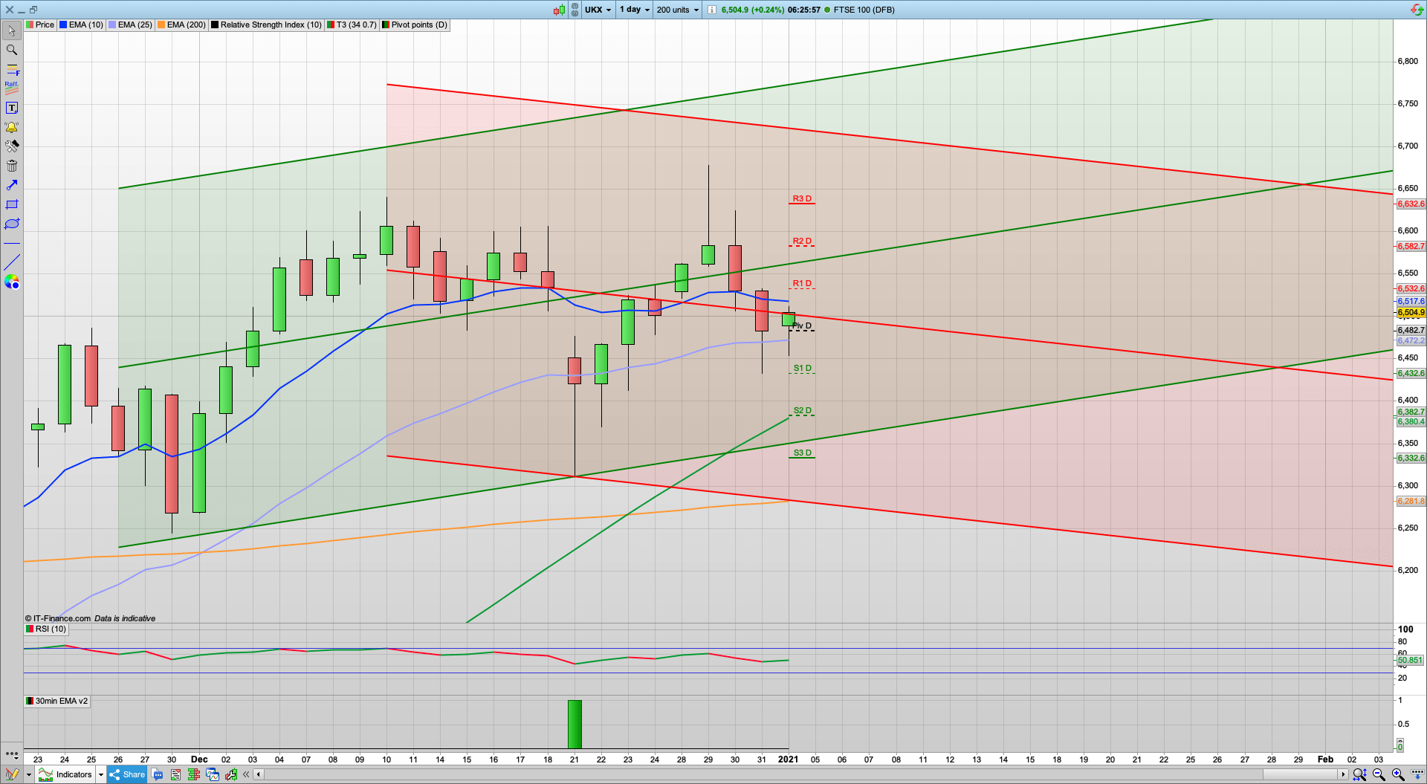The height and width of the screenshot is (784, 1427).
Task: Open the 30min EMA v2 panel label
Action: 57,701
